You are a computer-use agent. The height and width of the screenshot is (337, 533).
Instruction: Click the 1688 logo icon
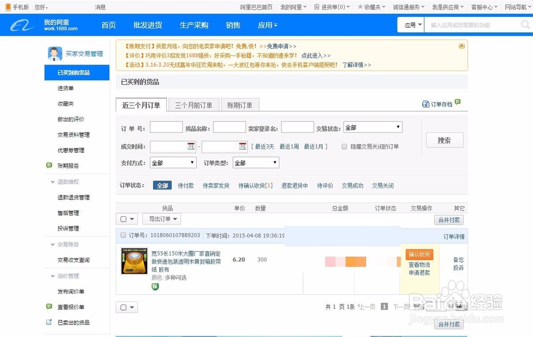[20, 24]
